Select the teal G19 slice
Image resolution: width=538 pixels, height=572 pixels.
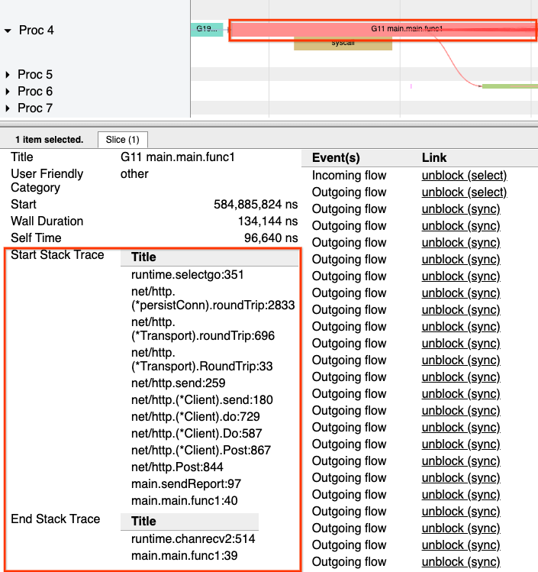coord(206,29)
